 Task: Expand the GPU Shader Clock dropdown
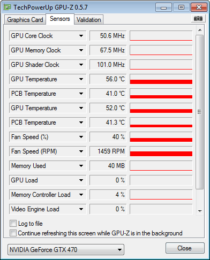tap(81, 65)
